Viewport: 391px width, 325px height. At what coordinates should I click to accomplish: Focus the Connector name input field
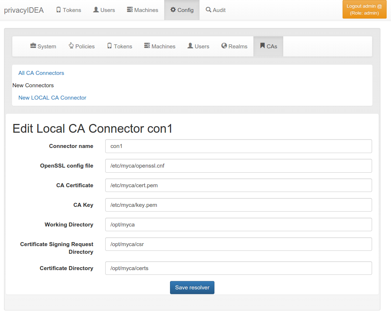[x=238, y=146]
